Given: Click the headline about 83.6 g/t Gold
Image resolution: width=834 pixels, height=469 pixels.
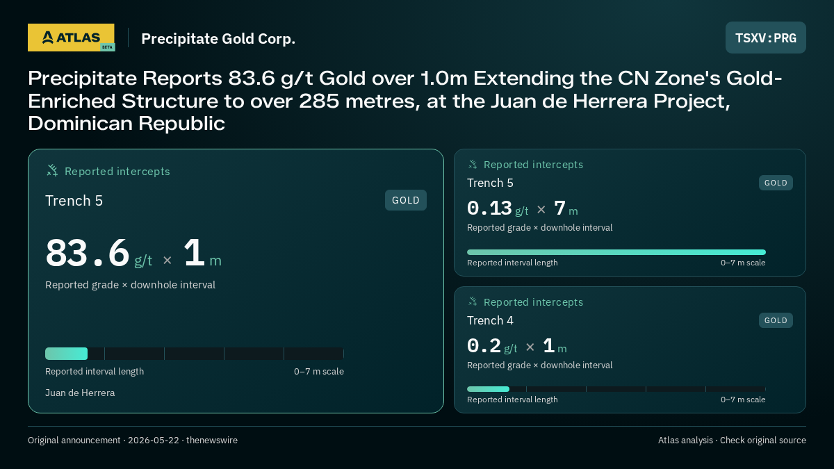Looking at the screenshot, I should pos(405,101).
